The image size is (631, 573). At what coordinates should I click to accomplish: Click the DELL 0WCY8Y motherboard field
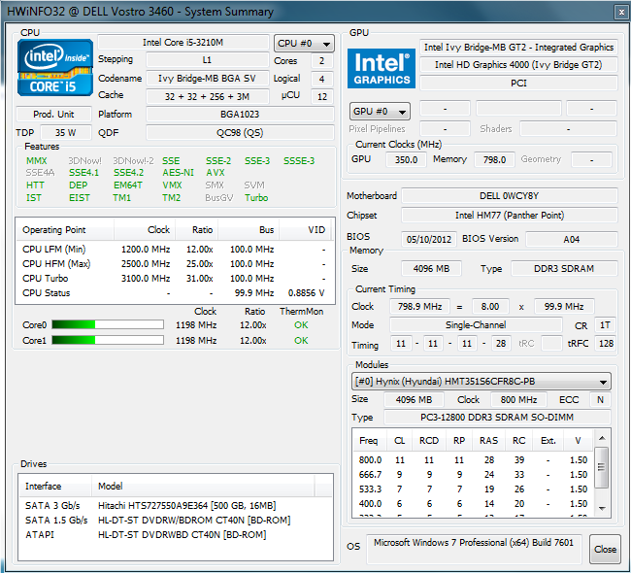(x=509, y=196)
